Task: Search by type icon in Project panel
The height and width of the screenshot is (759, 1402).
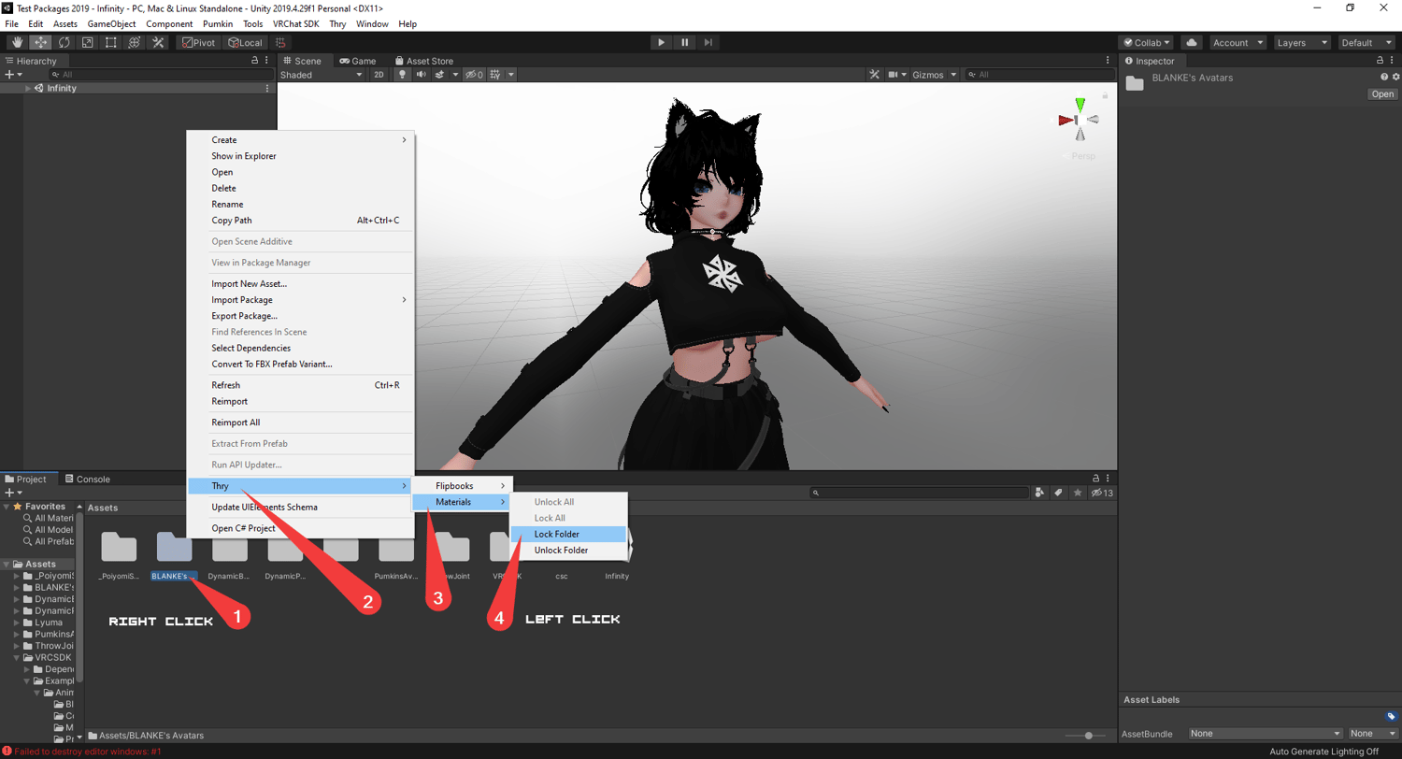Action: (1039, 493)
